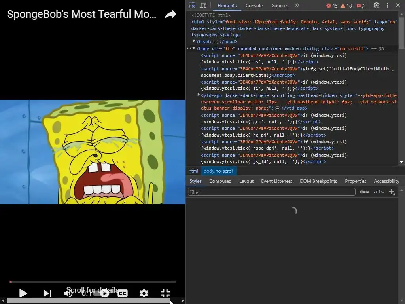Switch to the Properties tab

356,181
